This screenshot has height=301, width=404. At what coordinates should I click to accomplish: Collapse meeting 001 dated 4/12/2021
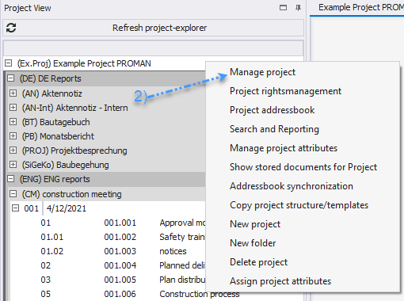[16, 208]
